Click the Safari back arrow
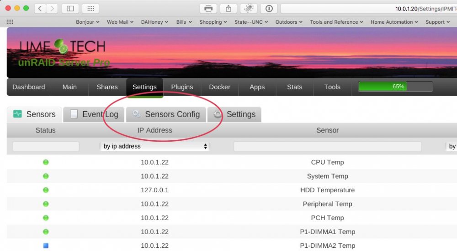The image size is (457, 251). click(x=40, y=8)
